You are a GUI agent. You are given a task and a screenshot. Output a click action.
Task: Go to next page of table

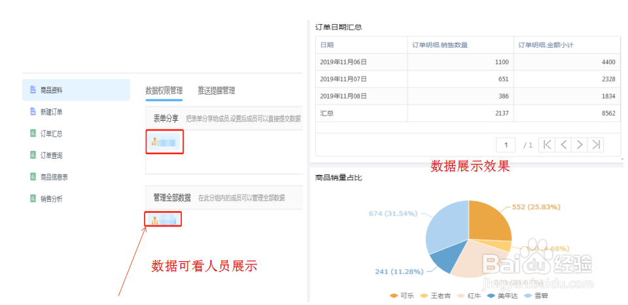580,145
